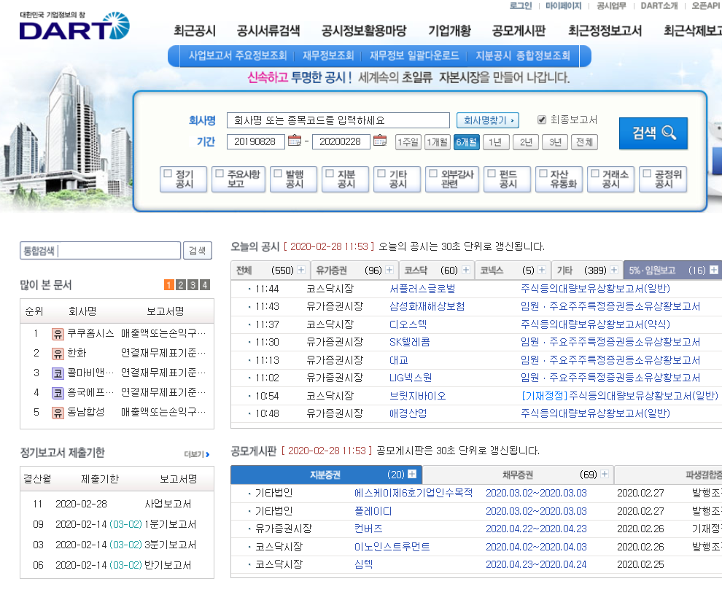Expand the 전체 (550) tab plus icon
Screen dimensions: 722x592
point(301,270)
